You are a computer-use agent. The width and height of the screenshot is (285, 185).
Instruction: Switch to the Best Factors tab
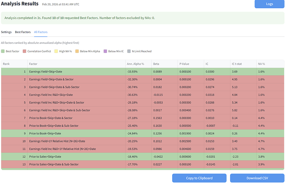(23, 32)
